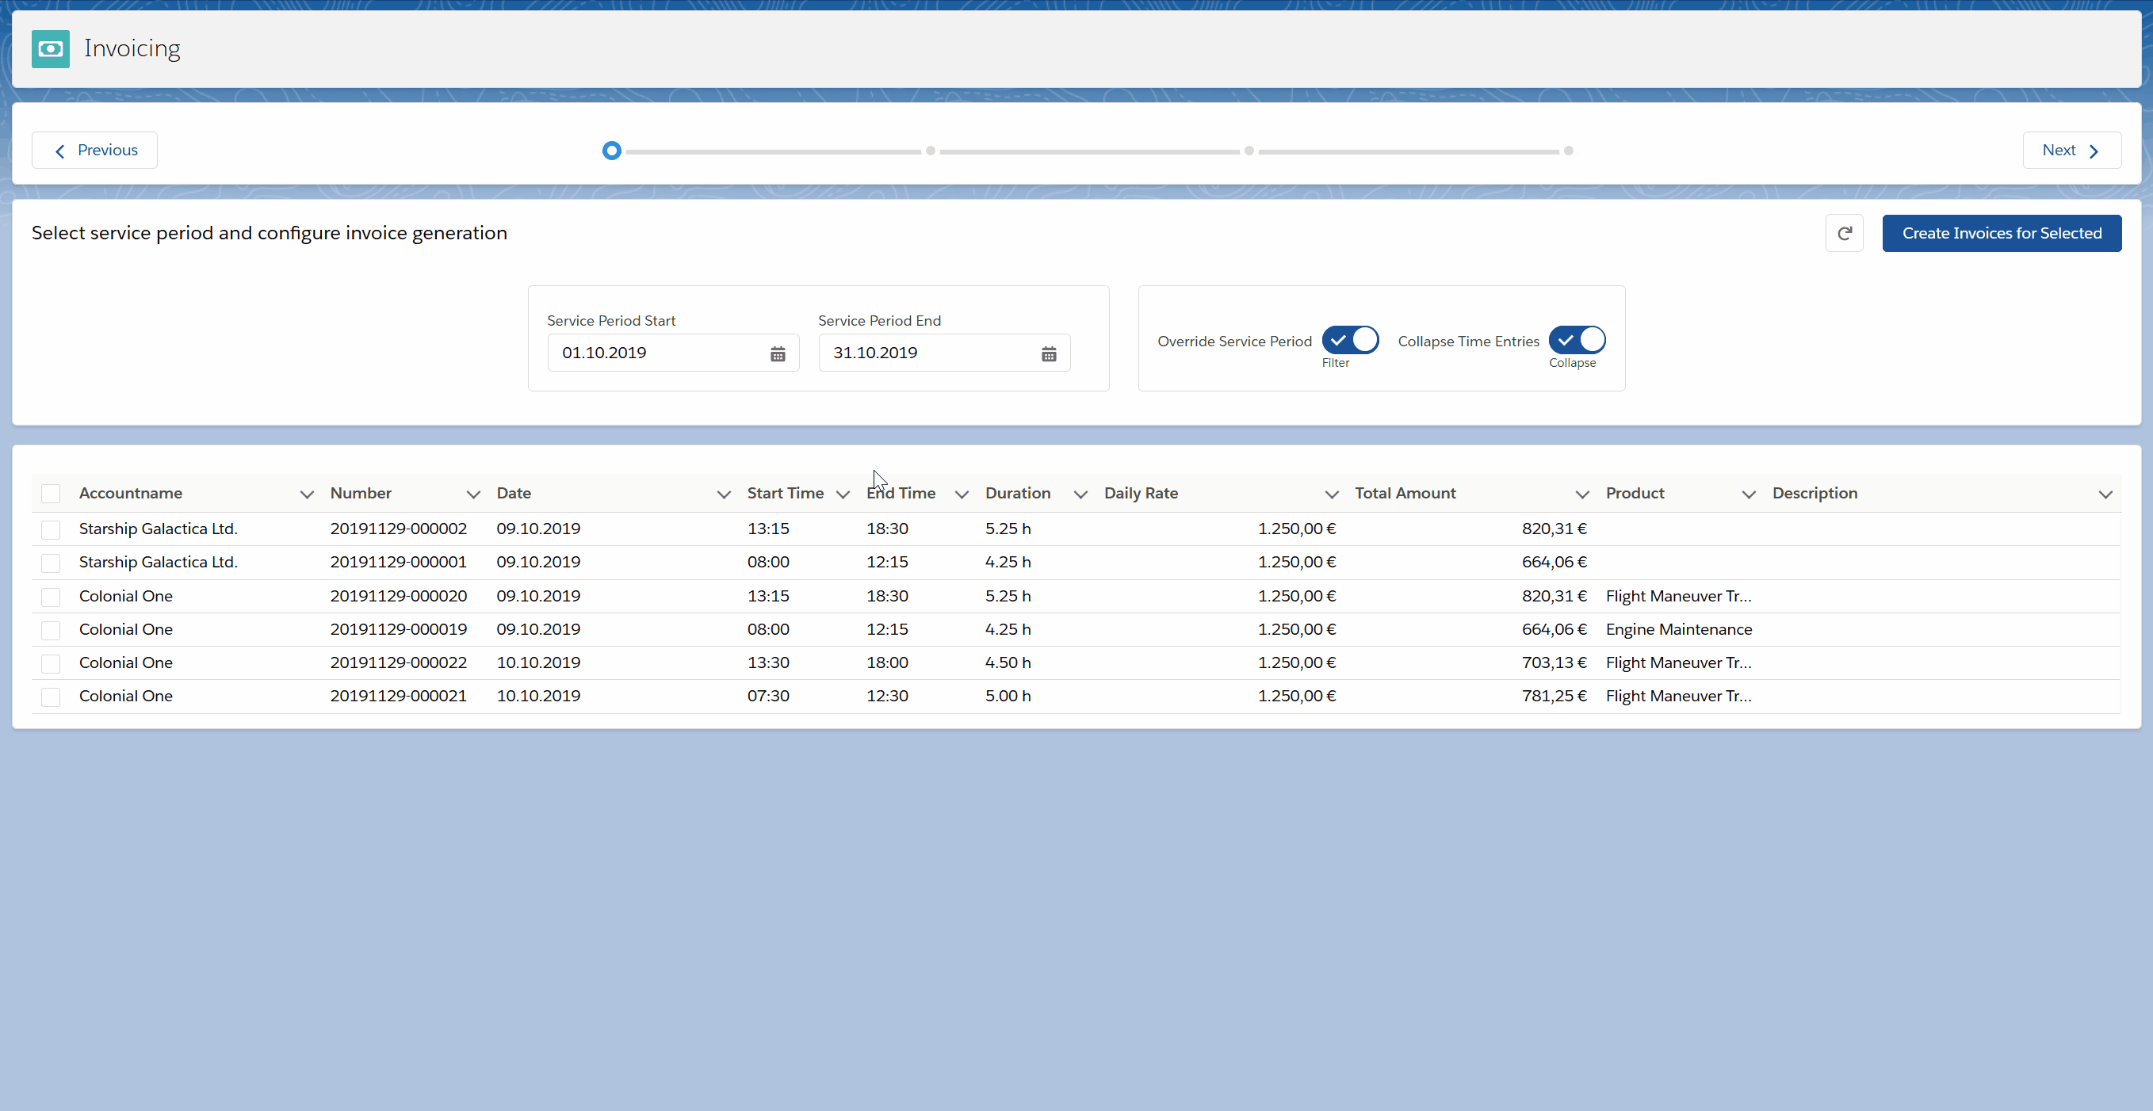
Task: Open Service Period End calendar picker
Action: tap(1048, 354)
